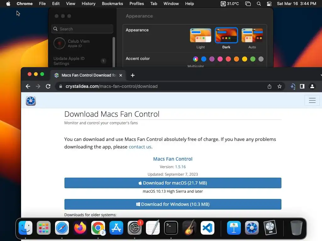
Task: Open System Settings from the Dock
Action: (135, 228)
